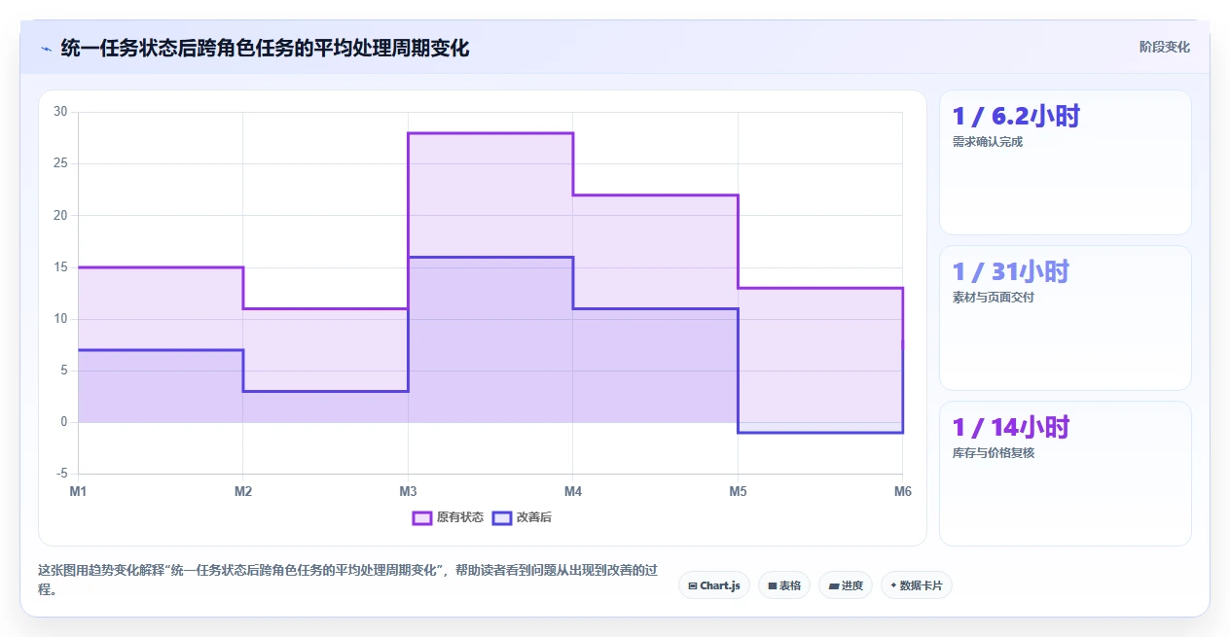Click the M1 x-axis label
Image resolution: width=1230 pixels, height=637 pixels.
pyautogui.click(x=78, y=492)
